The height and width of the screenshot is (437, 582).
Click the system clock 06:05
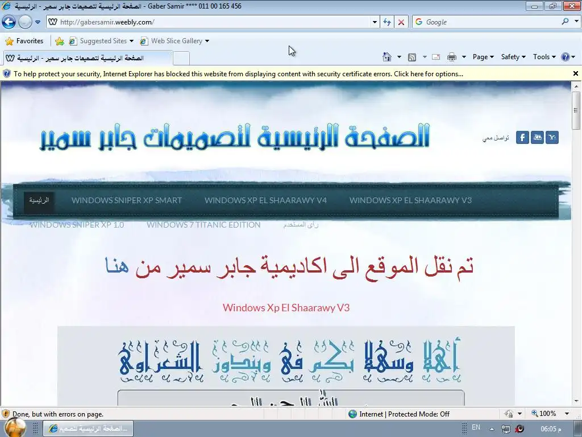551,429
